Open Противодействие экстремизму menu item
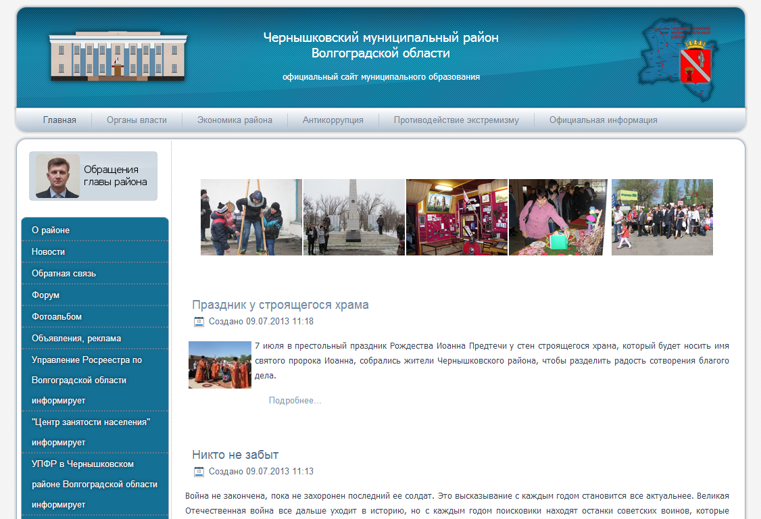The height and width of the screenshot is (519, 761). point(456,120)
